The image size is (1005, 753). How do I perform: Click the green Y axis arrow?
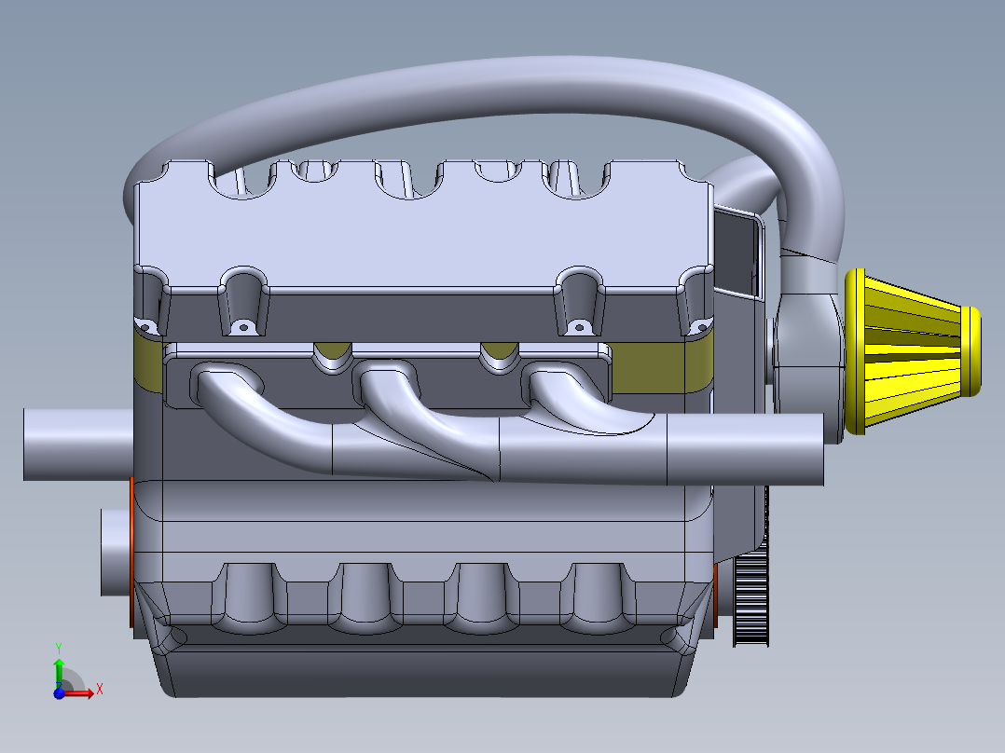[x=59, y=664]
